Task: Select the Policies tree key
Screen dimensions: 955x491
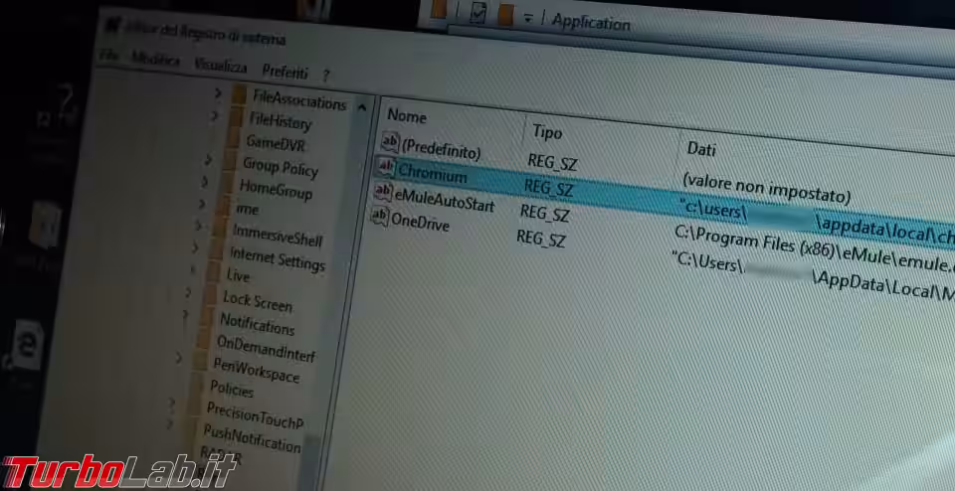Action: click(232, 388)
